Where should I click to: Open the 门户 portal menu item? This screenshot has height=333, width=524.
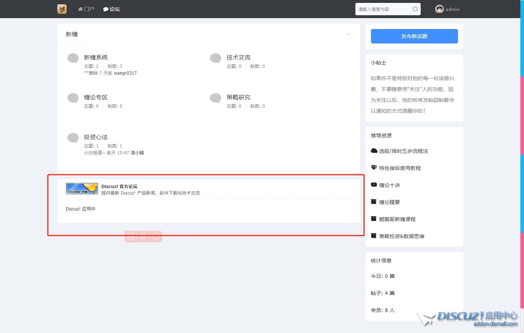[86, 9]
